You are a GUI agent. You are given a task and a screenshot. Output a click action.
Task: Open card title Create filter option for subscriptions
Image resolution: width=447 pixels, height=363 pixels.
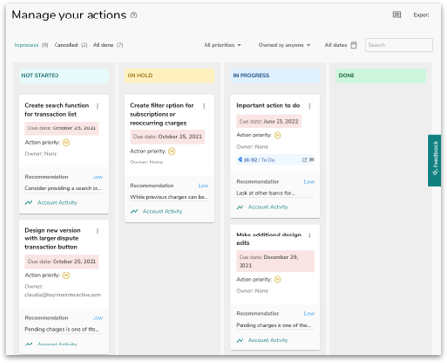pyautogui.click(x=162, y=114)
